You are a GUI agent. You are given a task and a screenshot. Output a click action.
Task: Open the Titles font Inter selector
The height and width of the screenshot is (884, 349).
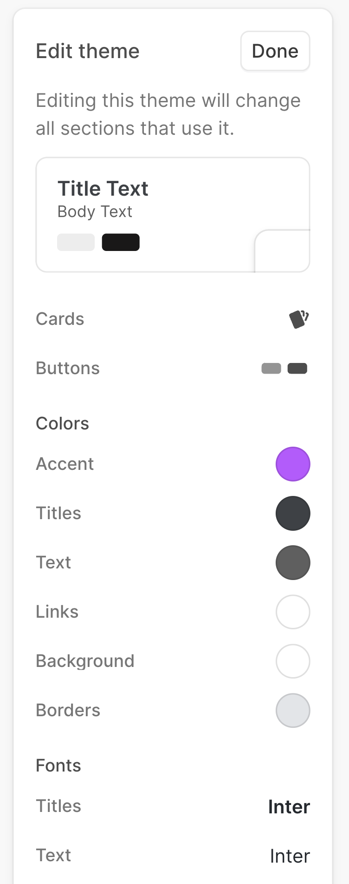pyautogui.click(x=289, y=807)
